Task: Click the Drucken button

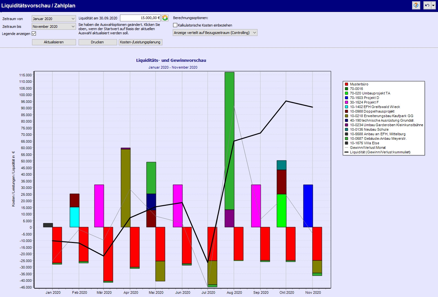Action: 97,42
